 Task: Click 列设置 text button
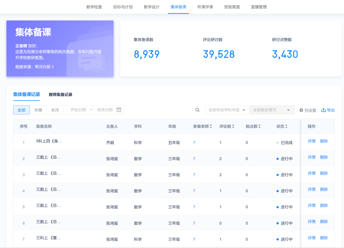310,110
